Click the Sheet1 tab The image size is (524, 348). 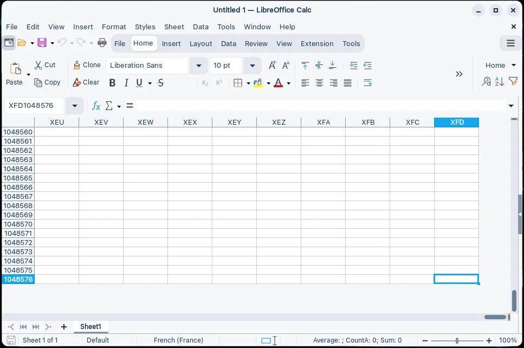(90, 326)
